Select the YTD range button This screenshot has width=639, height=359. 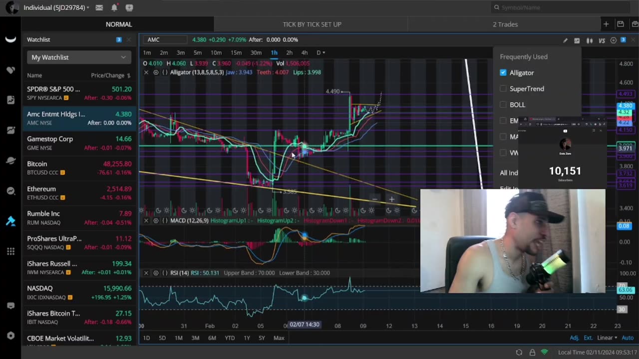click(230, 338)
